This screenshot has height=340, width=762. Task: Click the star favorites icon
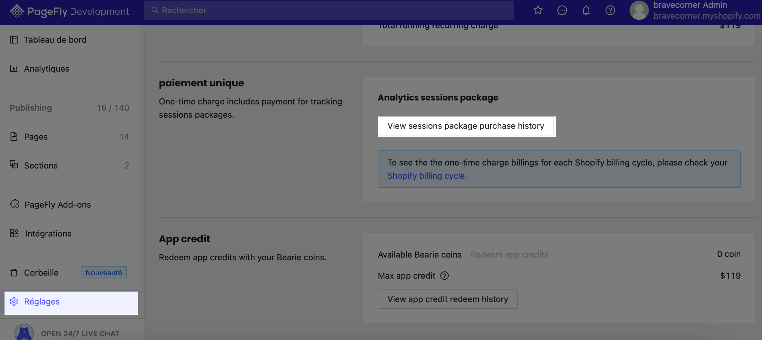pyautogui.click(x=538, y=10)
